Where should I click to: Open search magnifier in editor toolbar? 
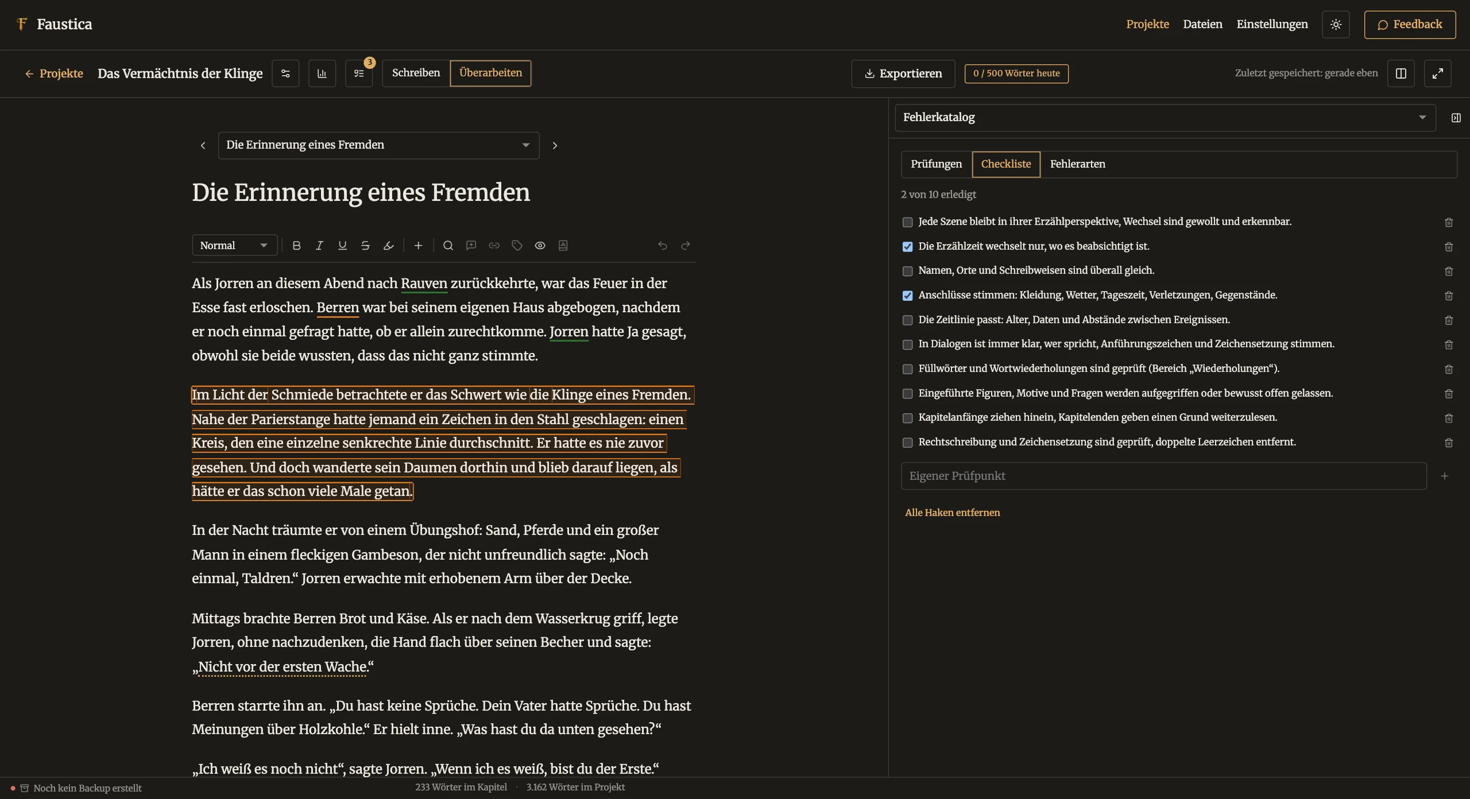pos(448,246)
